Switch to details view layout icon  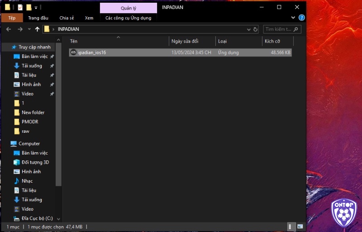pos(291,227)
